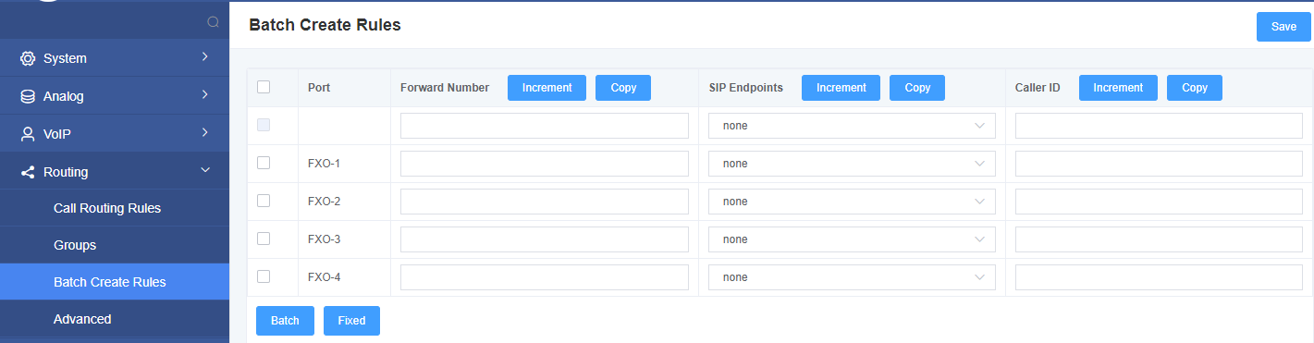
Task: Open SIP Endpoints dropdown for FXO-2
Action: 852,202
